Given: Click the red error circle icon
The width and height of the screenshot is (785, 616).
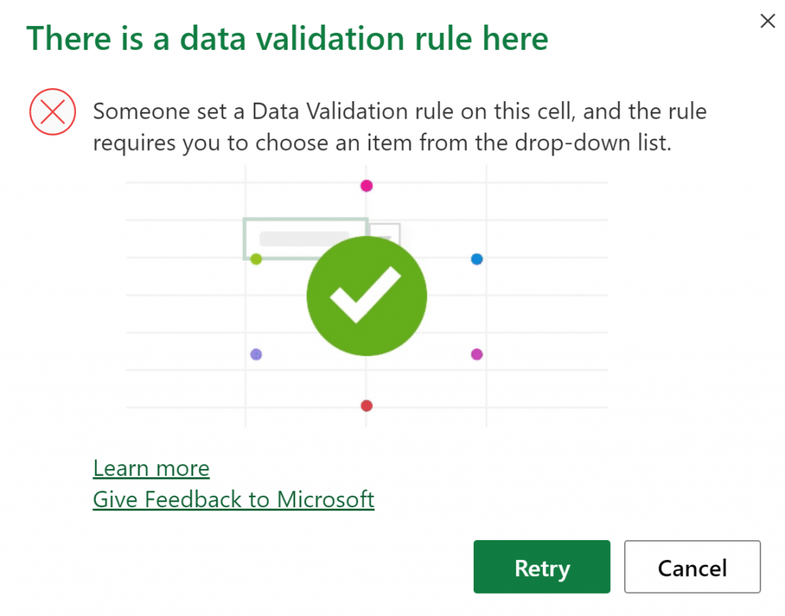Looking at the screenshot, I should [x=52, y=113].
